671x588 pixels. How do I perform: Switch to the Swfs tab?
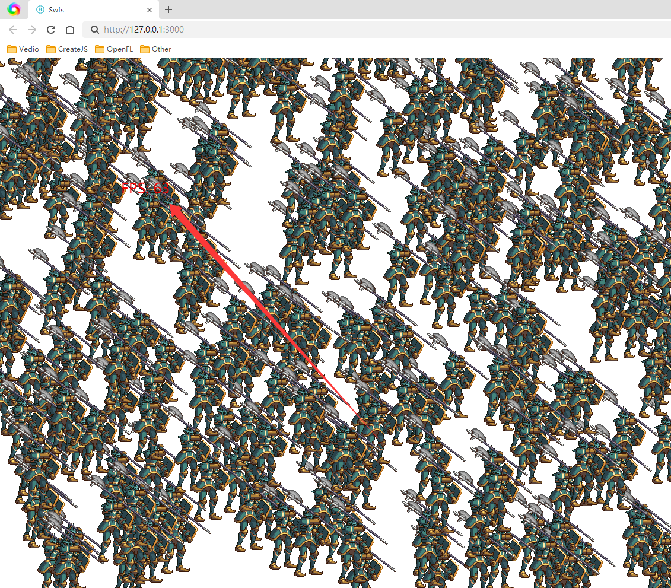tap(93, 10)
